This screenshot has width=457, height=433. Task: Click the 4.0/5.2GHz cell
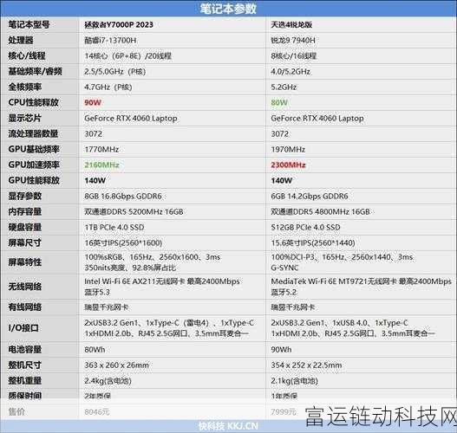point(291,71)
